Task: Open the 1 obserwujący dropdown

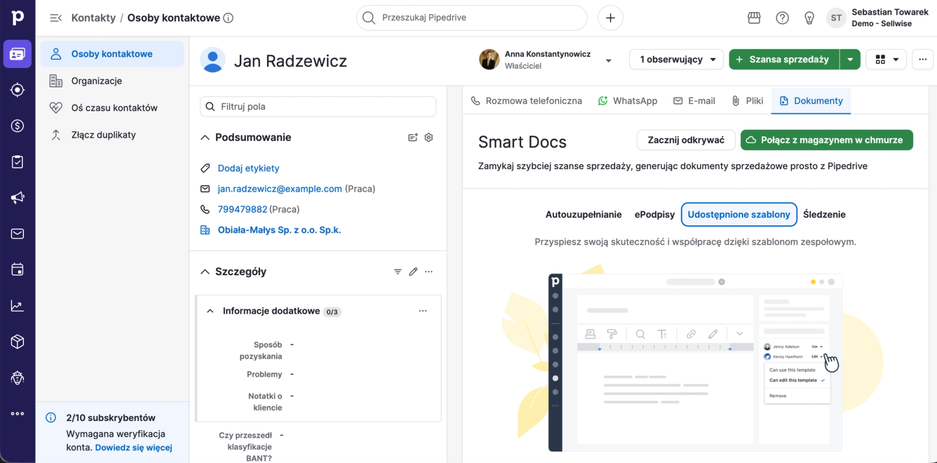Action: pyautogui.click(x=676, y=59)
